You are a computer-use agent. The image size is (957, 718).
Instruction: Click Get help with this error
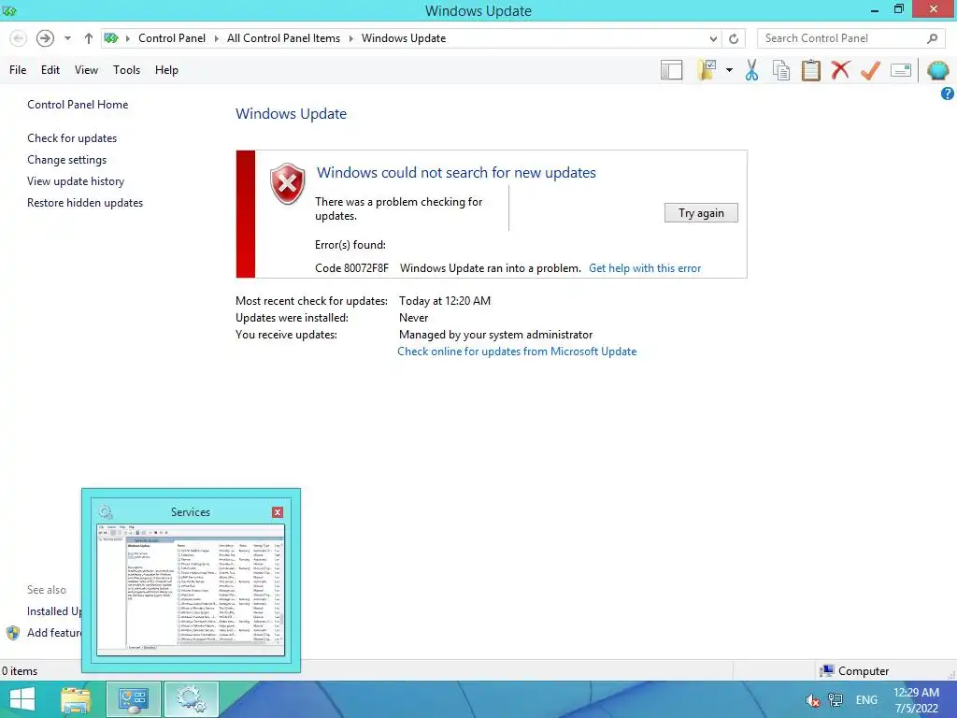(x=645, y=268)
